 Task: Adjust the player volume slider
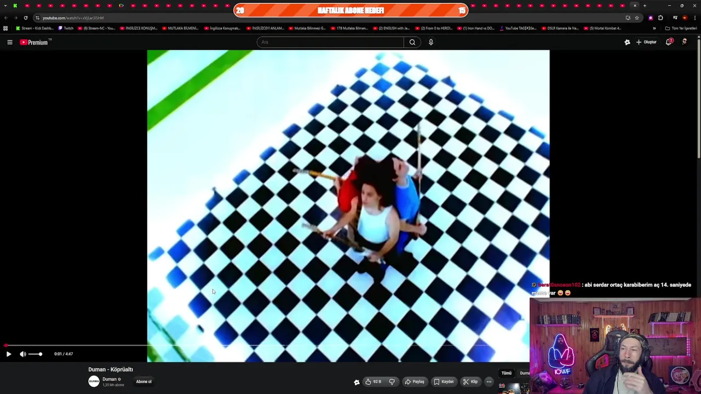pos(35,354)
